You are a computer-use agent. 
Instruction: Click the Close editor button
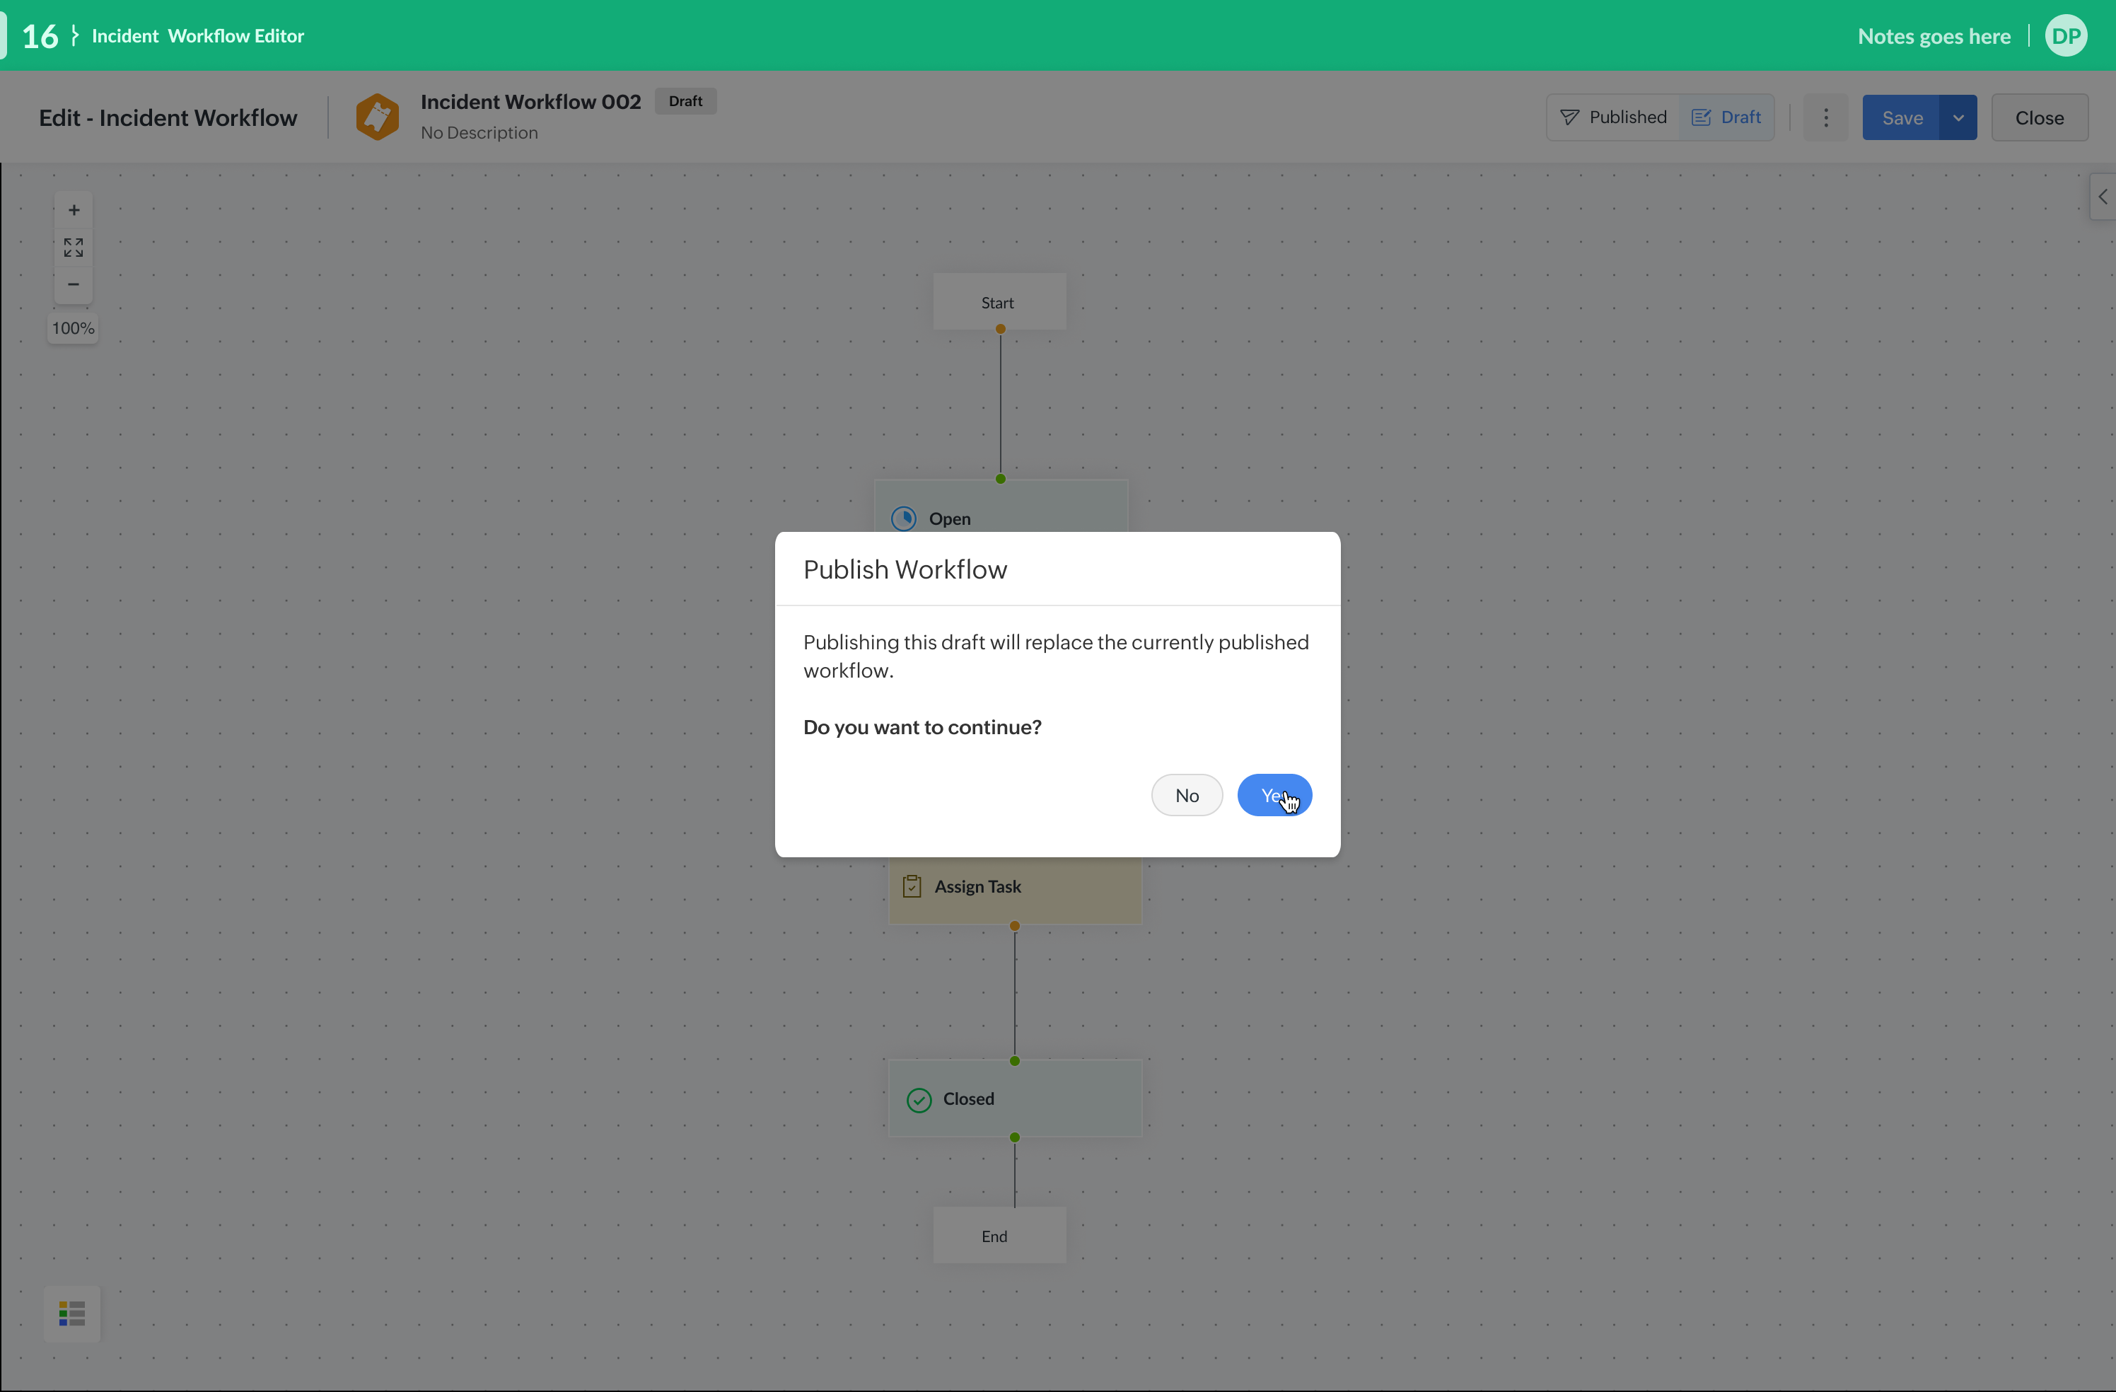pos(2039,117)
